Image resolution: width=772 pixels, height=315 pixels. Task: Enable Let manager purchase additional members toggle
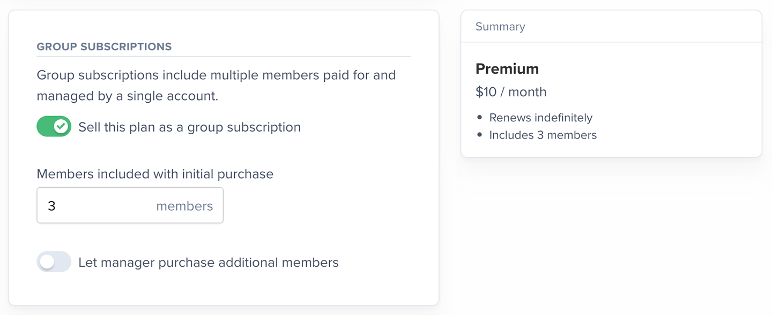(x=54, y=262)
